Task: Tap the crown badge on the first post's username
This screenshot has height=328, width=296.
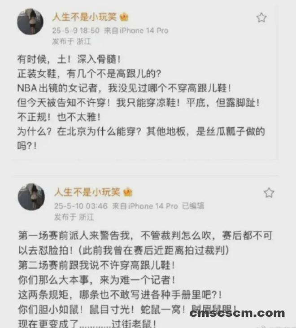Action: pos(124,17)
